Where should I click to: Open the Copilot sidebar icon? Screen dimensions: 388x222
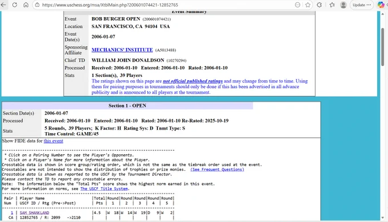point(381,5)
